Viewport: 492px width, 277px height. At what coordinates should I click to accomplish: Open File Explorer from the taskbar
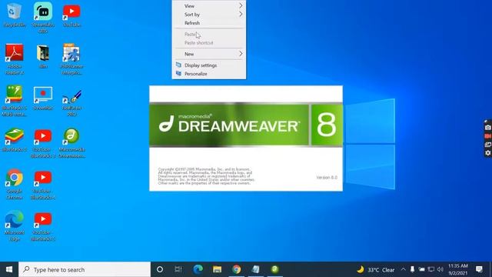(x=217, y=269)
